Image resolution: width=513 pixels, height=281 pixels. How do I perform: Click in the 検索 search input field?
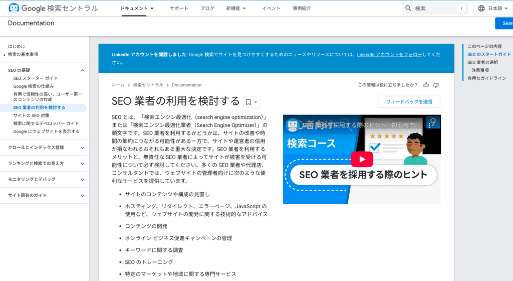[435, 8]
